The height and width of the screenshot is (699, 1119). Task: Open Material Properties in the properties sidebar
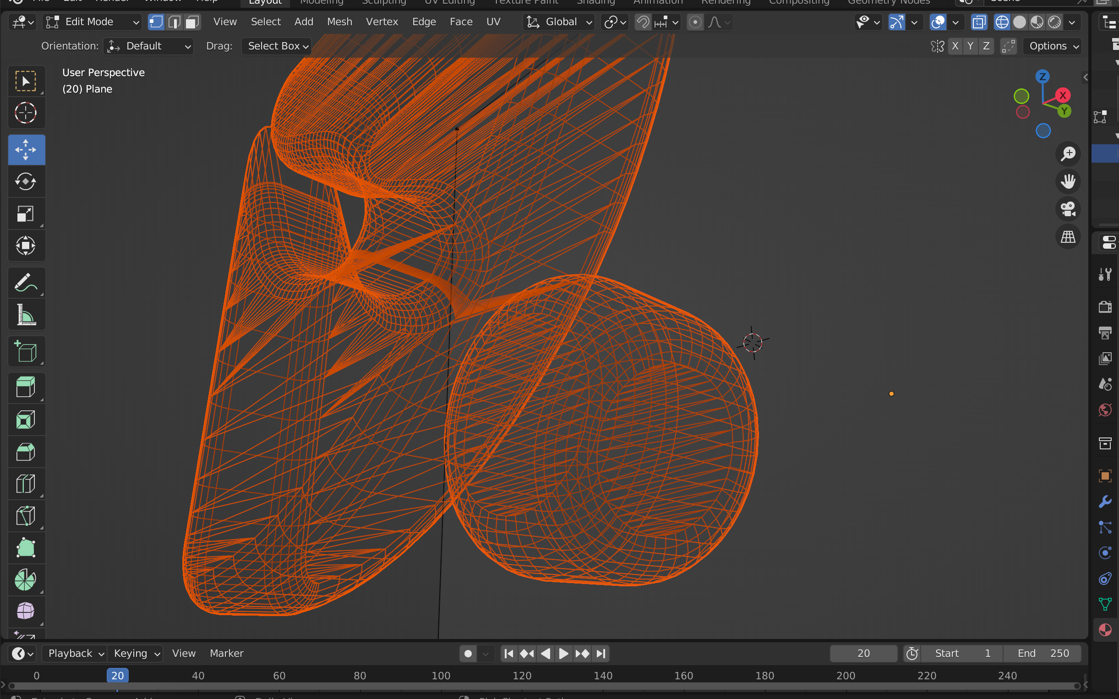(x=1105, y=629)
